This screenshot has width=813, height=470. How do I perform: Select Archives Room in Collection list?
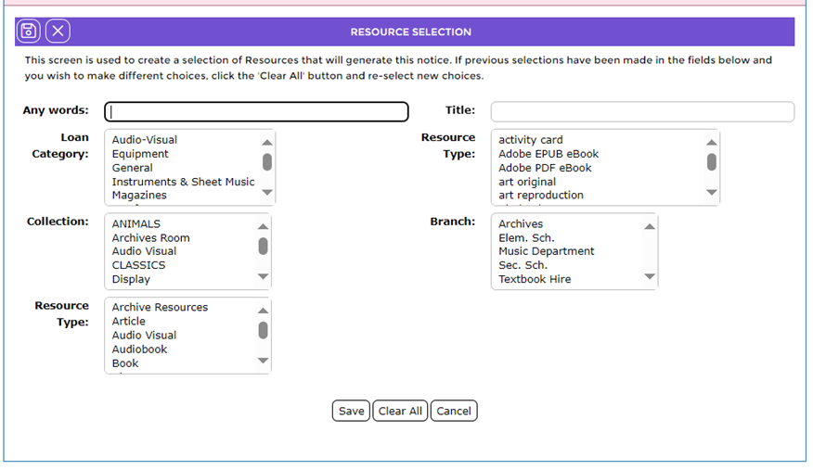point(151,237)
